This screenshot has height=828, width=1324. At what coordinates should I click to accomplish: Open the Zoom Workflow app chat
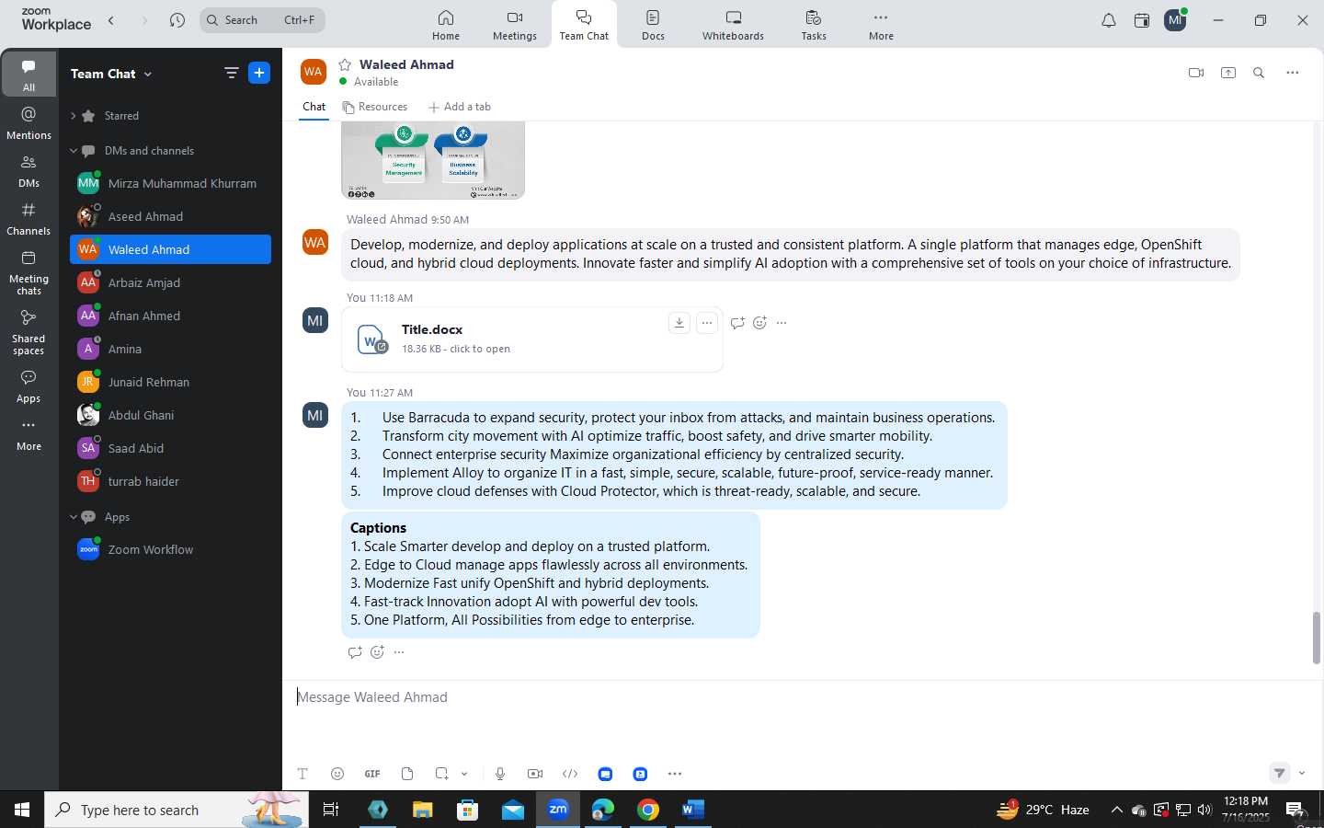(x=171, y=549)
